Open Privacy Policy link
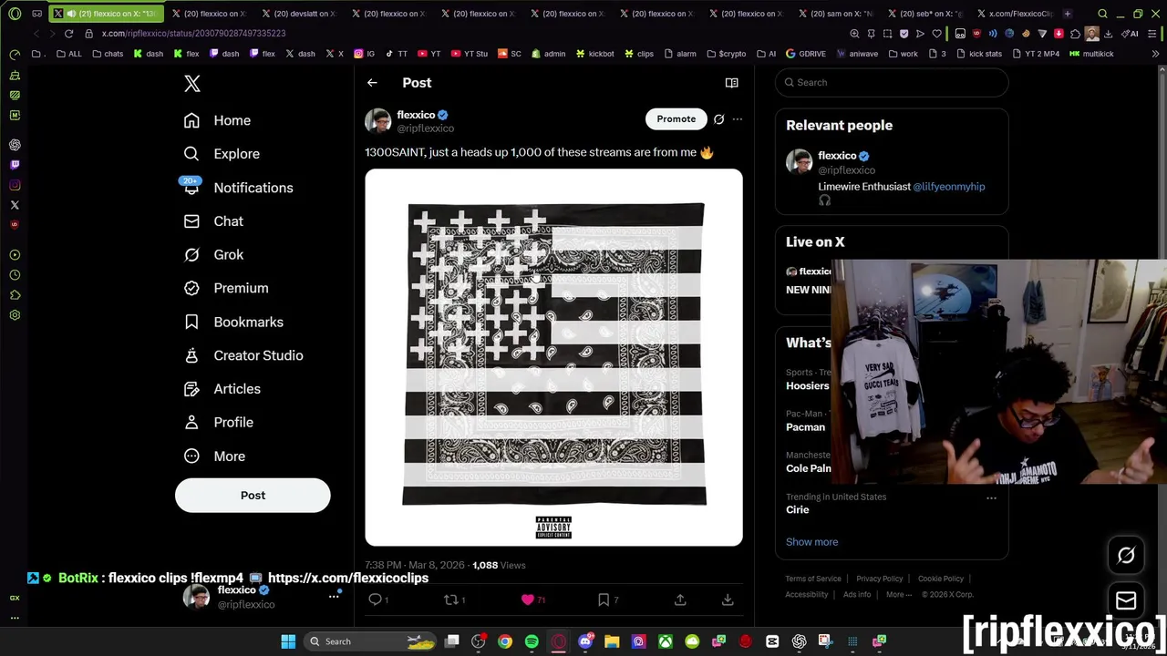The width and height of the screenshot is (1167, 656). pyautogui.click(x=879, y=579)
